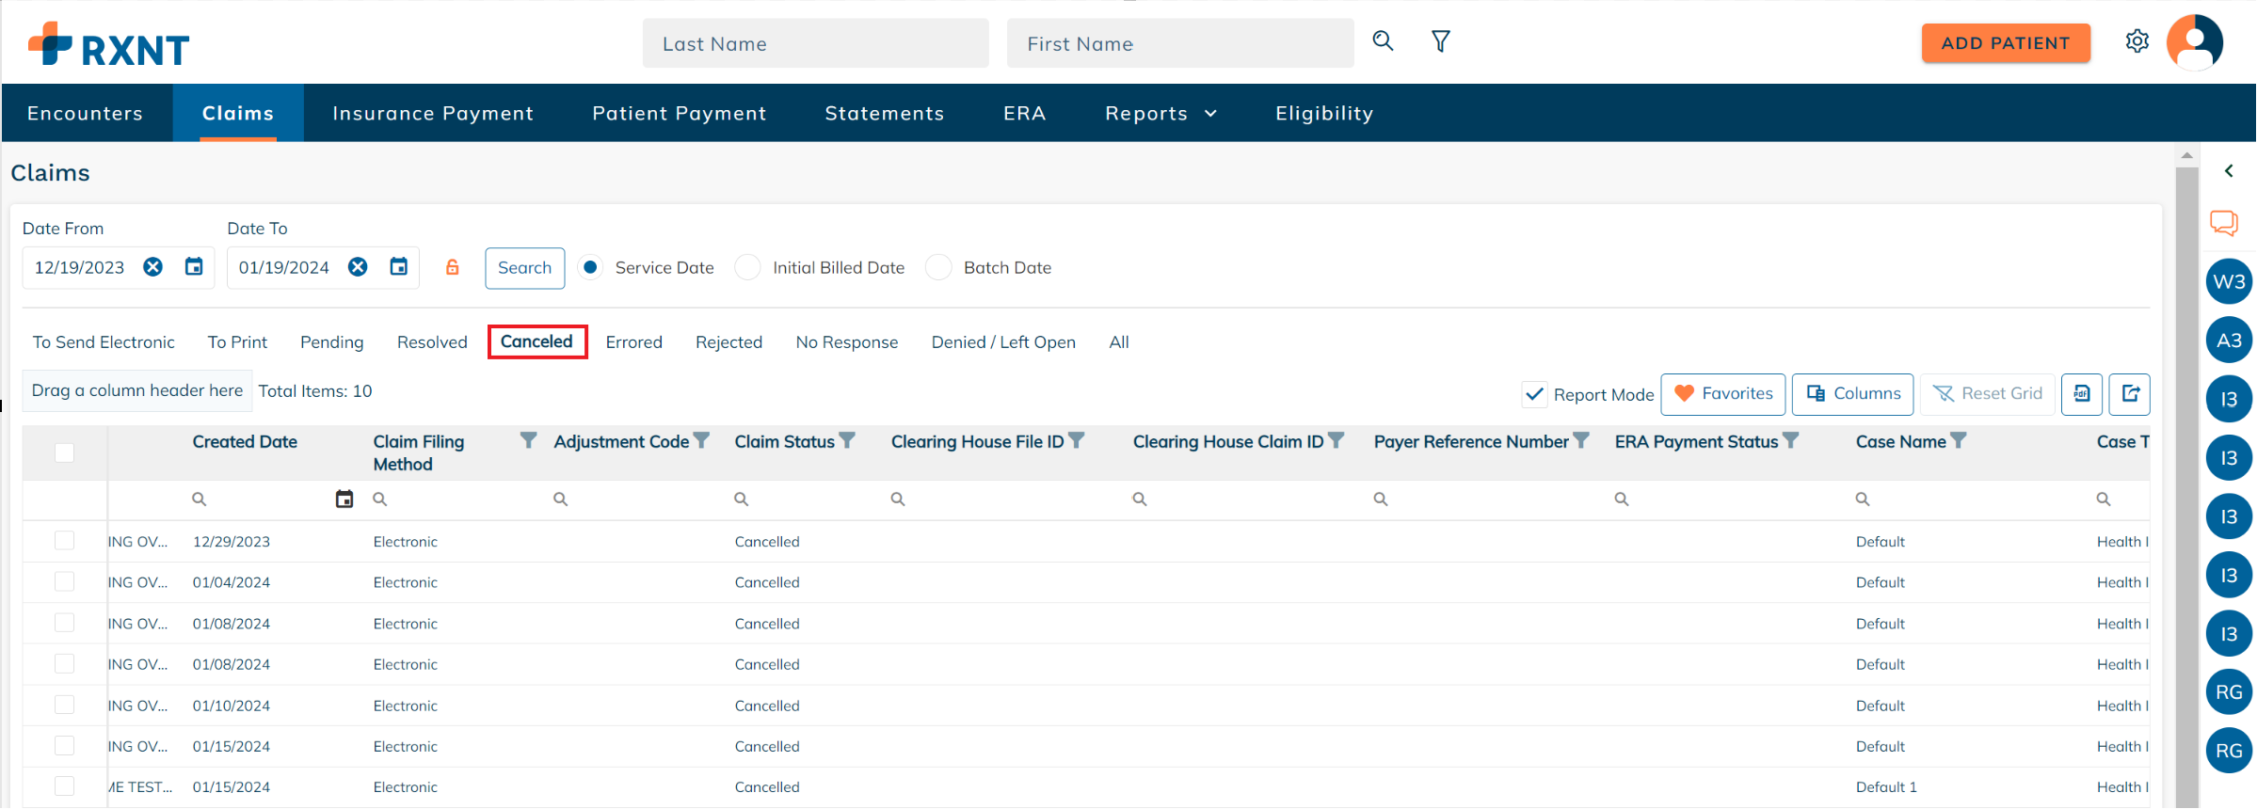The width and height of the screenshot is (2257, 809).
Task: Open settings via the gear icon
Action: pyautogui.click(x=2137, y=41)
